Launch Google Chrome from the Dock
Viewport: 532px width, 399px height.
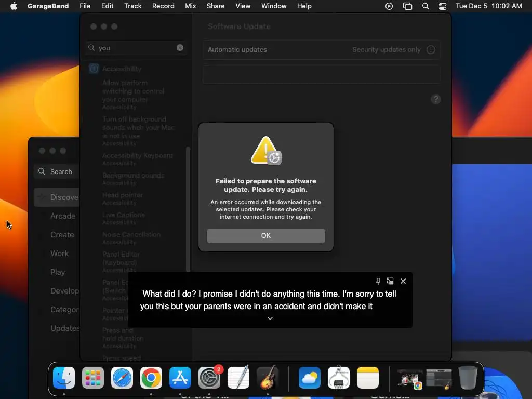pyautogui.click(x=151, y=378)
